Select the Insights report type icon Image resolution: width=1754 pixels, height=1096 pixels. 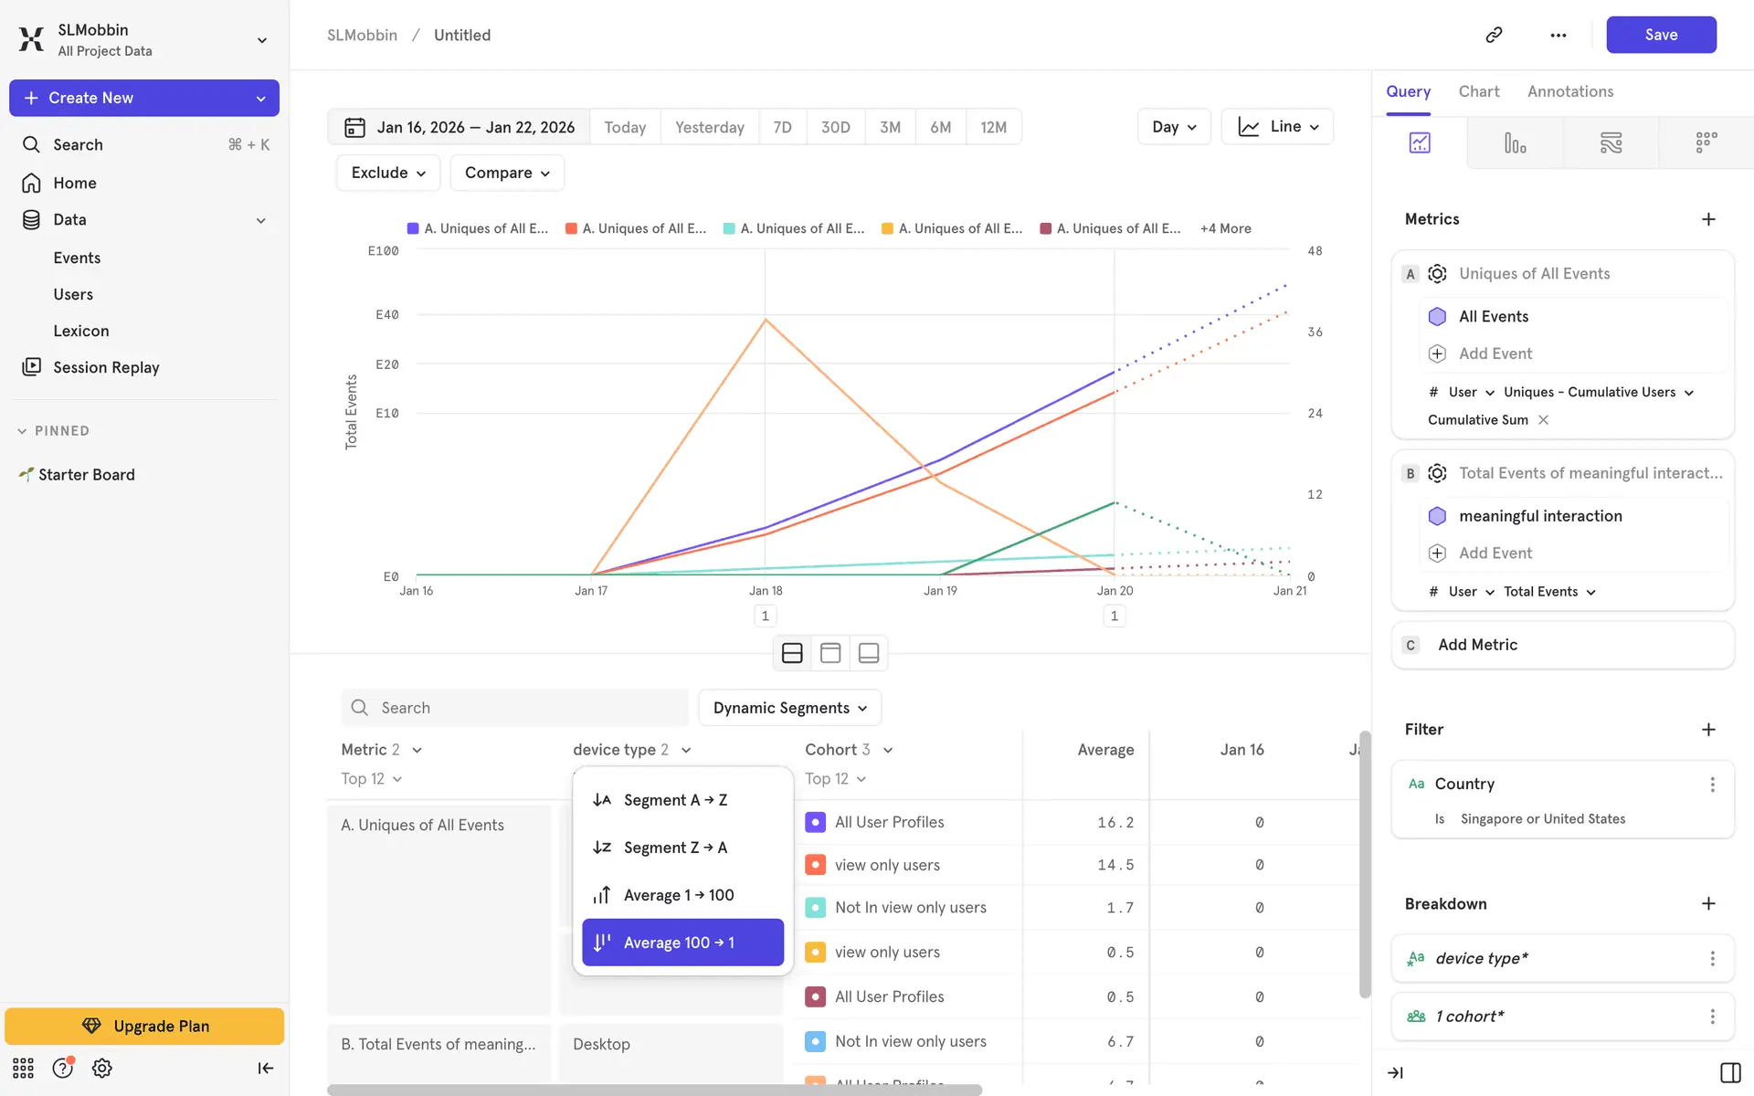1420,142
